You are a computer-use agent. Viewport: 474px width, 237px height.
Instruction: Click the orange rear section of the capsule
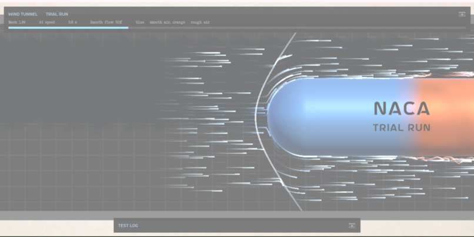coord(445,117)
